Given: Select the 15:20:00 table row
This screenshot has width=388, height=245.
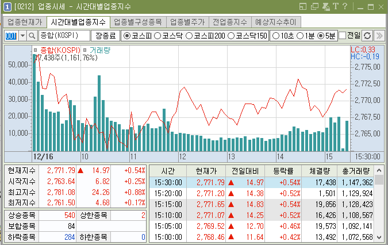Looking at the screenshot, I should (262, 193).
